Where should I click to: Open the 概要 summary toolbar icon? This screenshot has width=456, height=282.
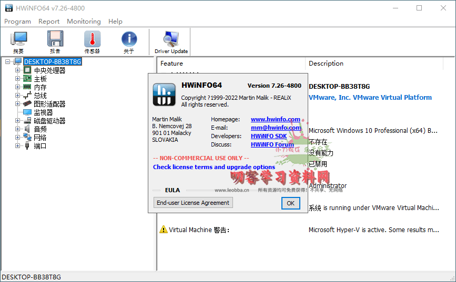point(19,42)
